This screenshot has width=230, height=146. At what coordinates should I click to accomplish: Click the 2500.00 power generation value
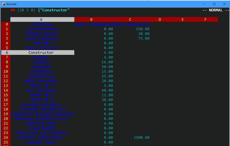pyautogui.click(x=141, y=137)
